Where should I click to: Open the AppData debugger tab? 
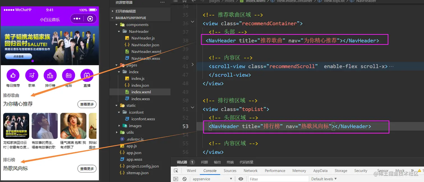[320, 171]
